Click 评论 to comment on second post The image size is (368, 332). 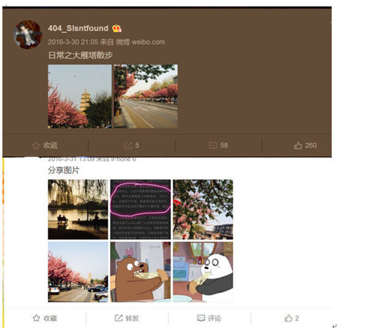click(209, 318)
